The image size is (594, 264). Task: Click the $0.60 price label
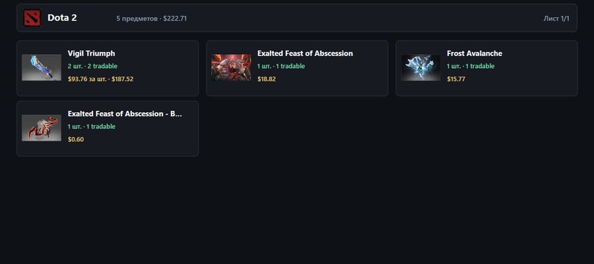[76, 139]
